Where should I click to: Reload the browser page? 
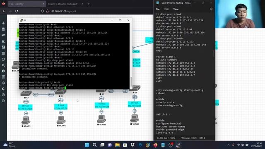pyautogui.click(x=17, y=11)
